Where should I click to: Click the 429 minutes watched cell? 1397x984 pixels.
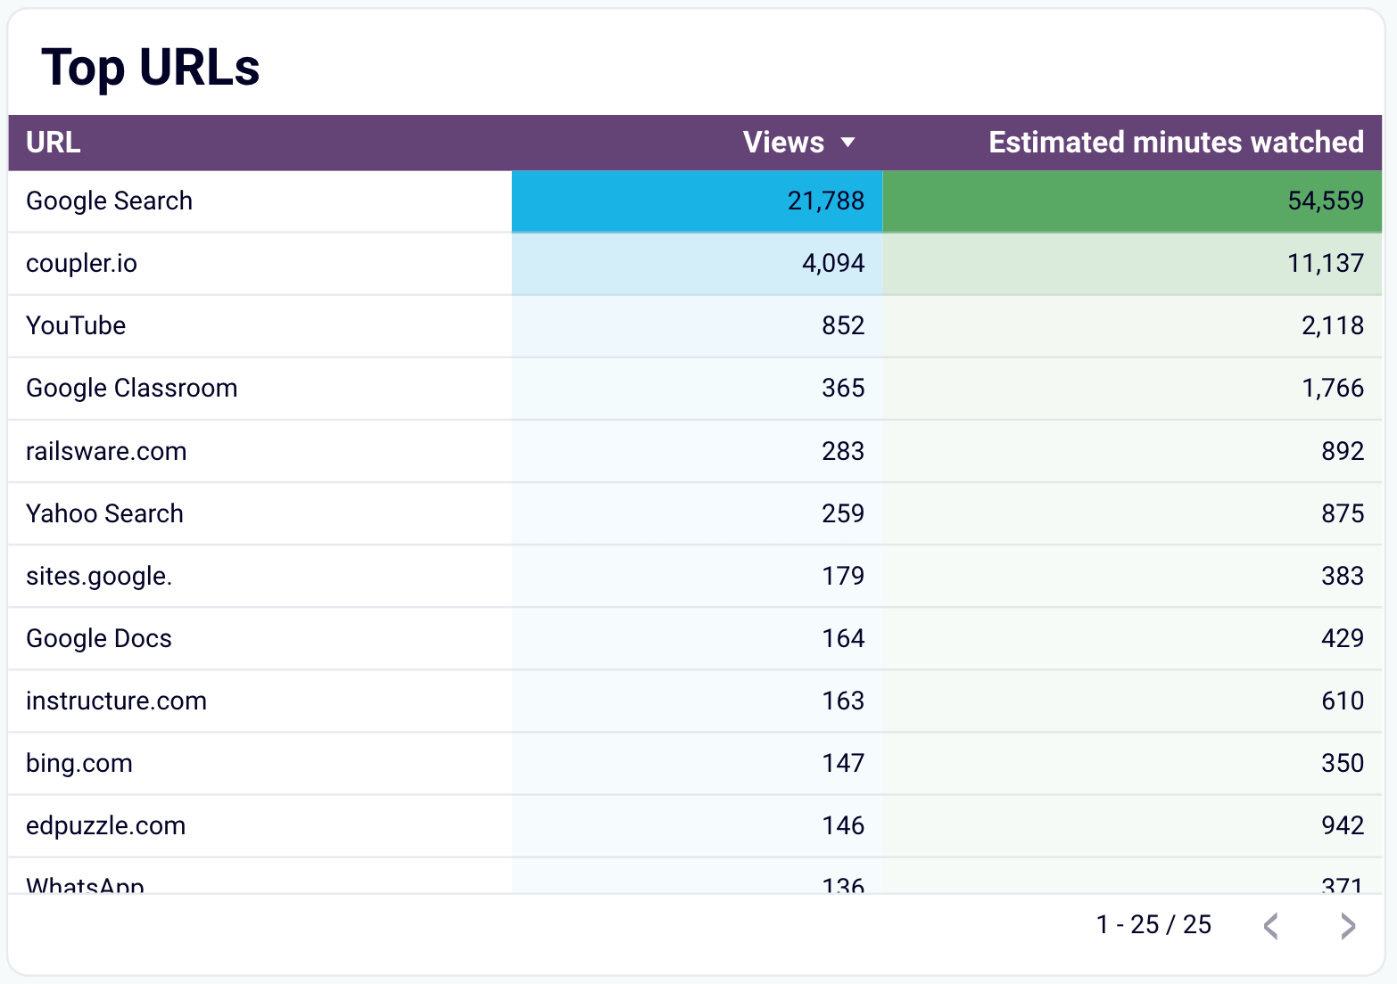click(1132, 638)
